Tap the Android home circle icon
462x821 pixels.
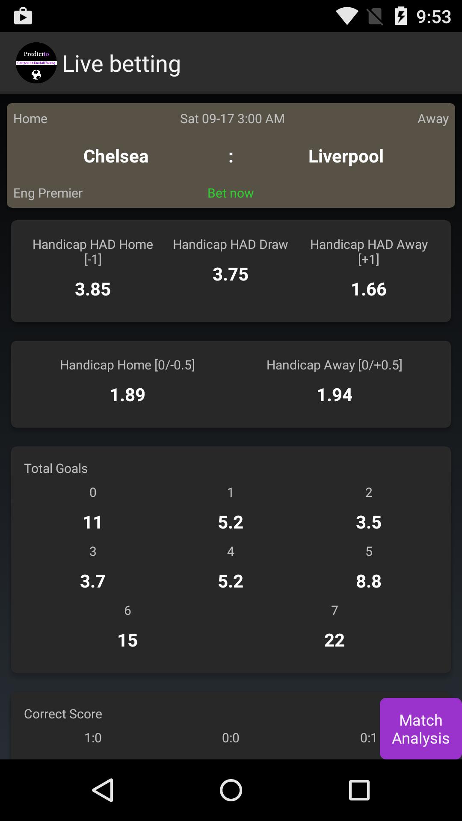(231, 790)
